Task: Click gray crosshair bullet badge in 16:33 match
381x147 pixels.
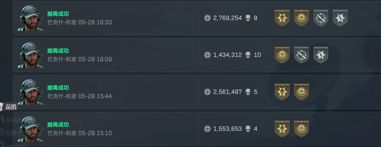Action: click(321, 18)
